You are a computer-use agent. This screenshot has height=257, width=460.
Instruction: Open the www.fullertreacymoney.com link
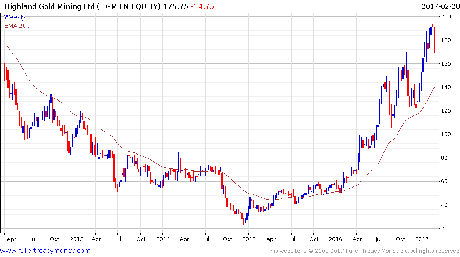(x=45, y=251)
